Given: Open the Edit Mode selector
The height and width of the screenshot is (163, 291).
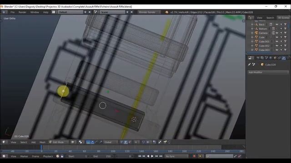Looking at the screenshot, I should tap(59, 142).
